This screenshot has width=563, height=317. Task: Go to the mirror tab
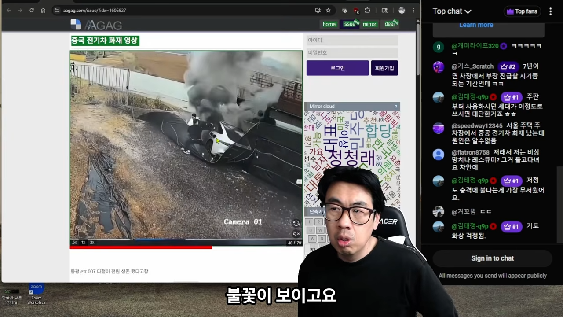click(x=369, y=24)
